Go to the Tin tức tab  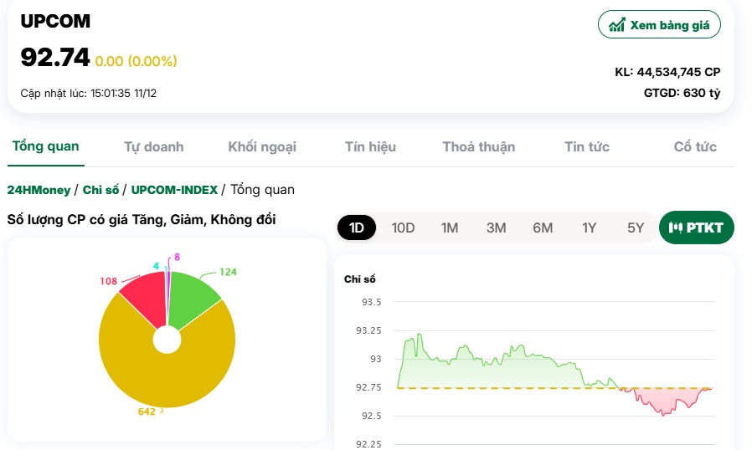pyautogui.click(x=586, y=146)
